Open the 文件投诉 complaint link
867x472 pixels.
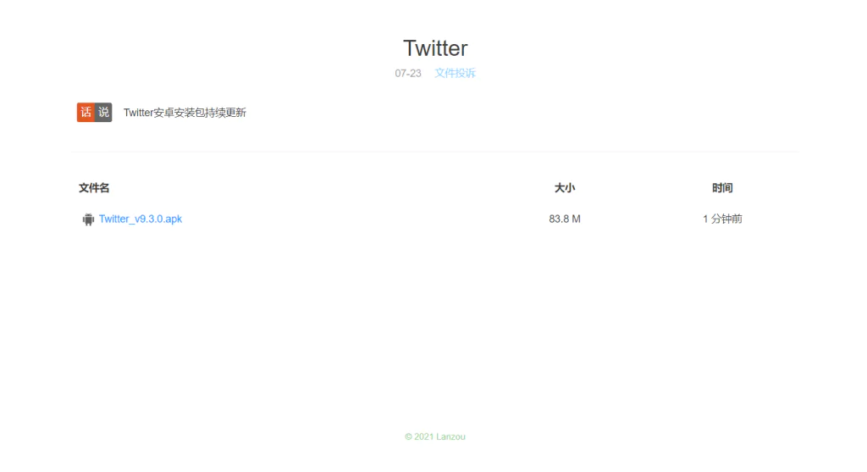(x=455, y=73)
